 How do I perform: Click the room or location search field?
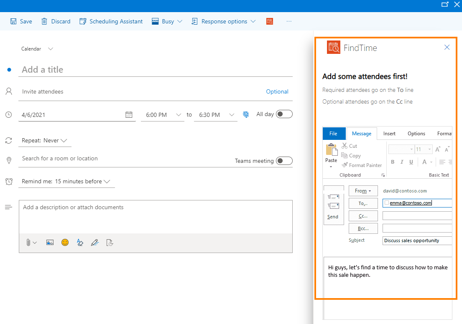125,158
